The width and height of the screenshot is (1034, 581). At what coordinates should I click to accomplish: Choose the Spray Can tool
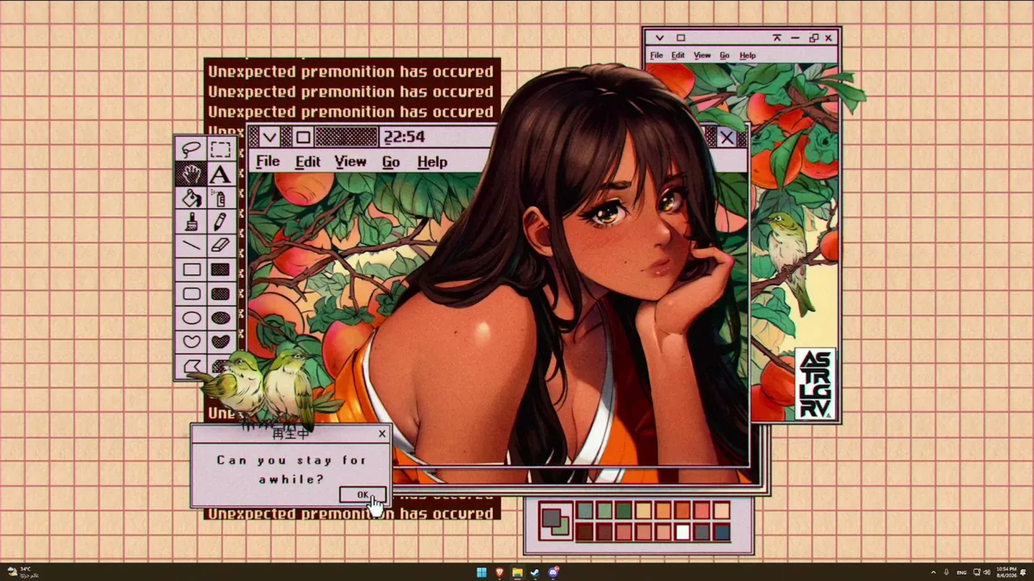click(x=221, y=198)
